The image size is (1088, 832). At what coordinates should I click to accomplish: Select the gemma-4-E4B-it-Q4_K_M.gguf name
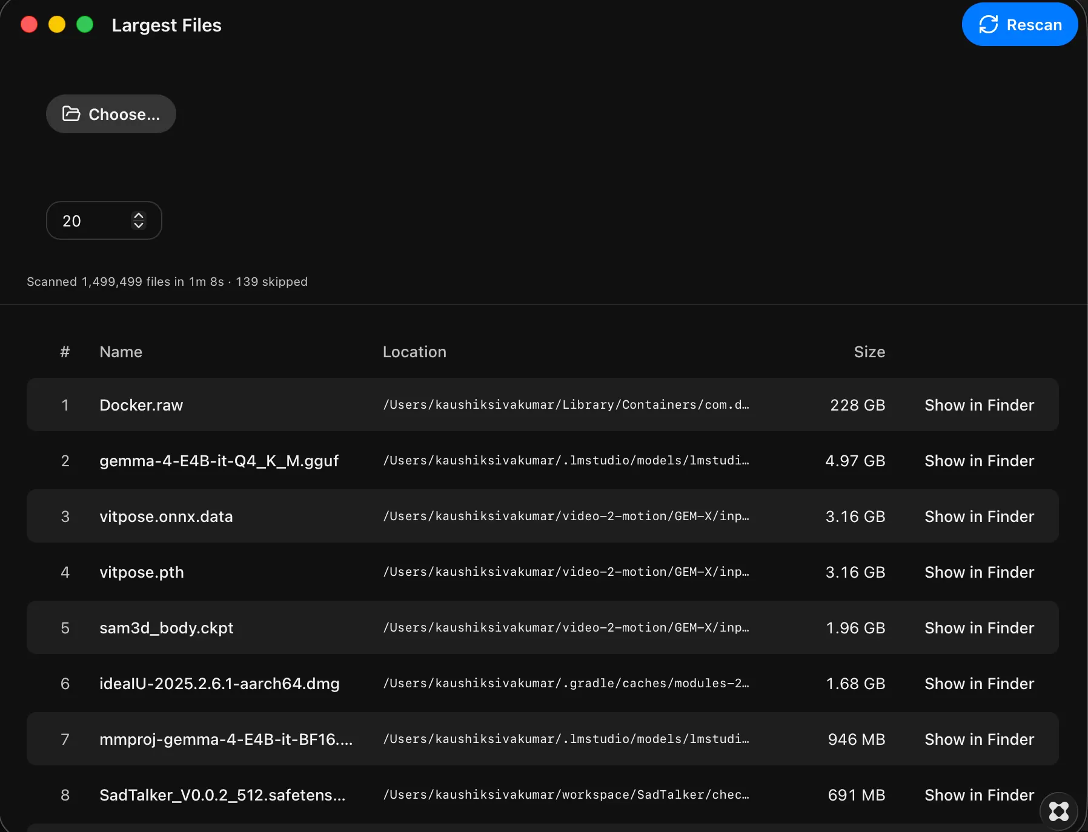tap(219, 461)
